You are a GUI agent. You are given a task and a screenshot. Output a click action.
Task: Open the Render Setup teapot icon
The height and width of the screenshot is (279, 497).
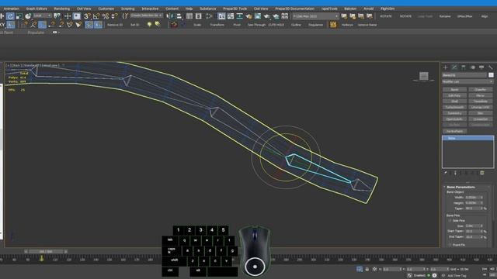[248, 15]
